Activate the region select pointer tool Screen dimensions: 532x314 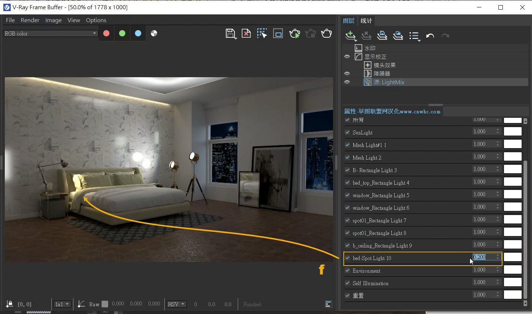coord(262,34)
